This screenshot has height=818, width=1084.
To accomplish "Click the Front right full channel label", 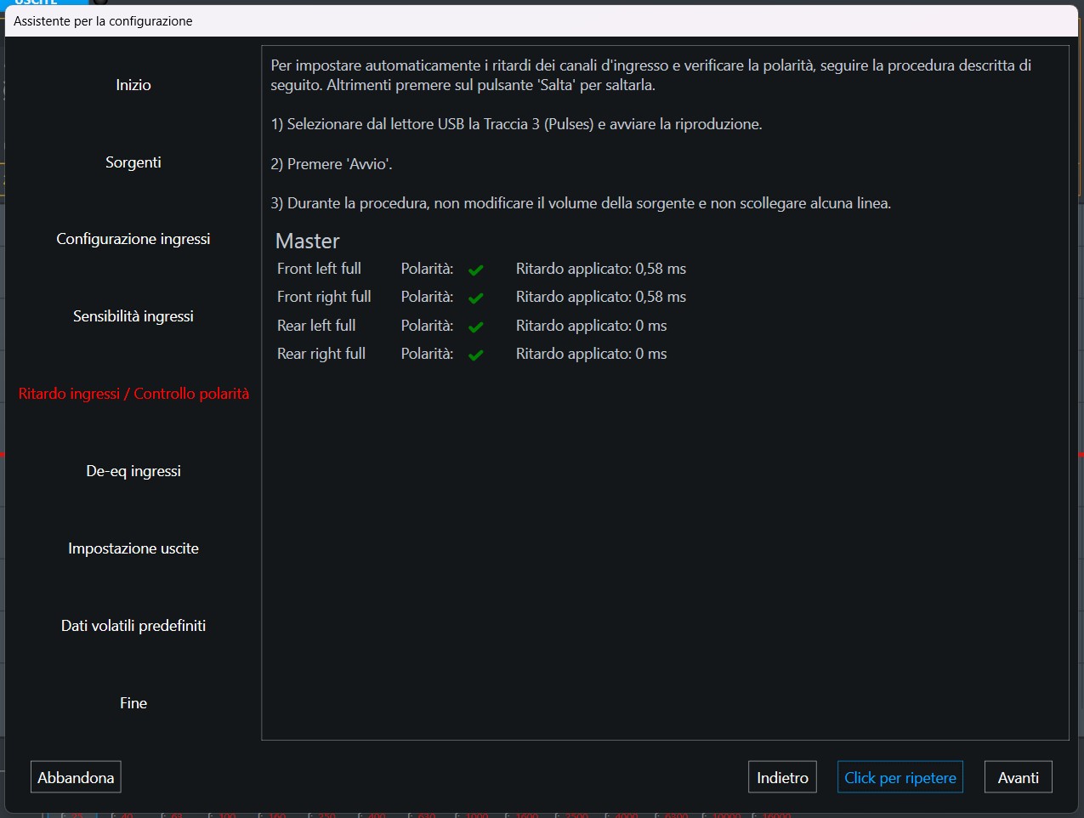I will (x=324, y=297).
